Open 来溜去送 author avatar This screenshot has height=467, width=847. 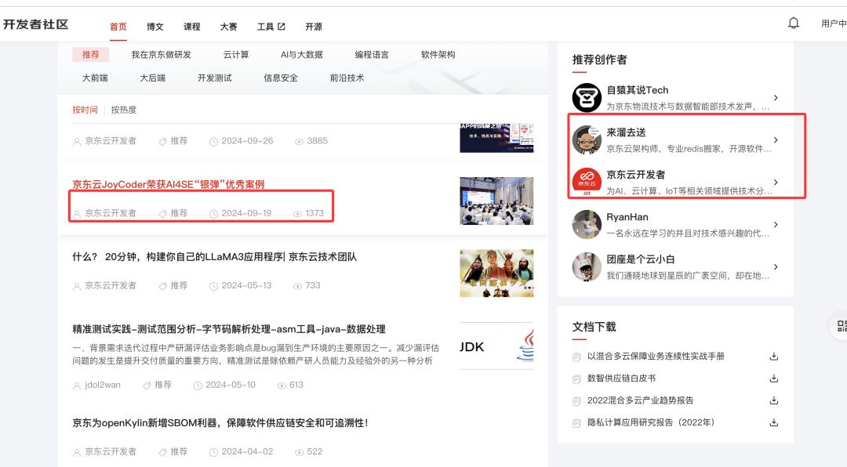pos(587,139)
